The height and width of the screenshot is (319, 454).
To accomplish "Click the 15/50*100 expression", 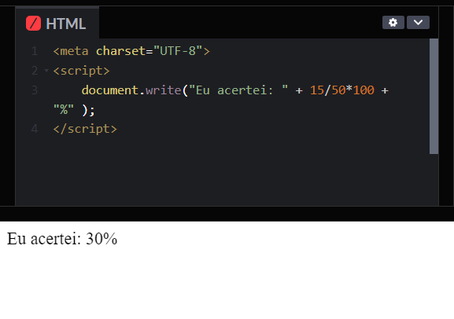I will pyautogui.click(x=342, y=90).
